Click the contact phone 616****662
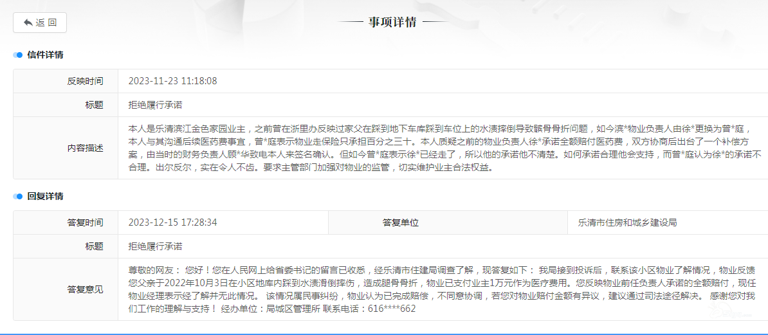This screenshot has height=335, width=768. (391, 309)
